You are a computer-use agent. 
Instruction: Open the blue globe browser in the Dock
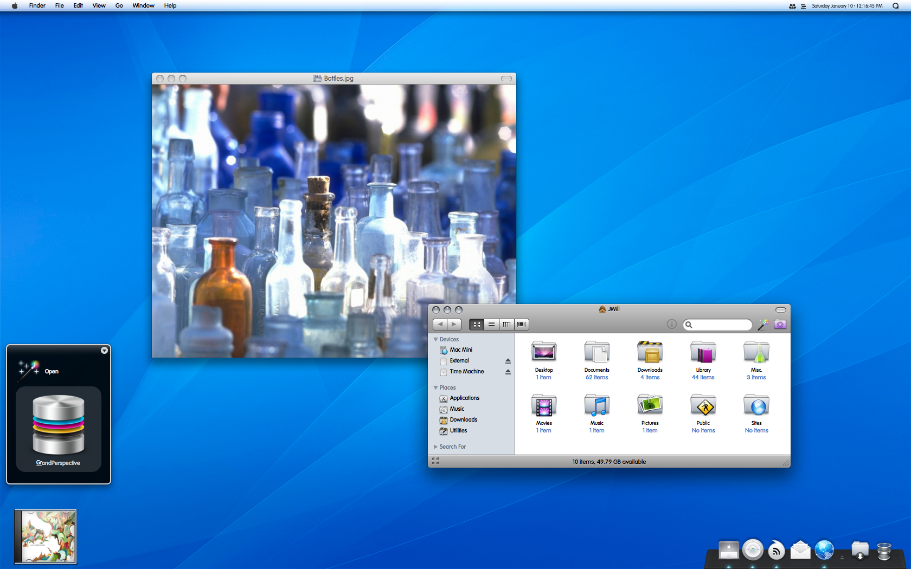point(824,550)
